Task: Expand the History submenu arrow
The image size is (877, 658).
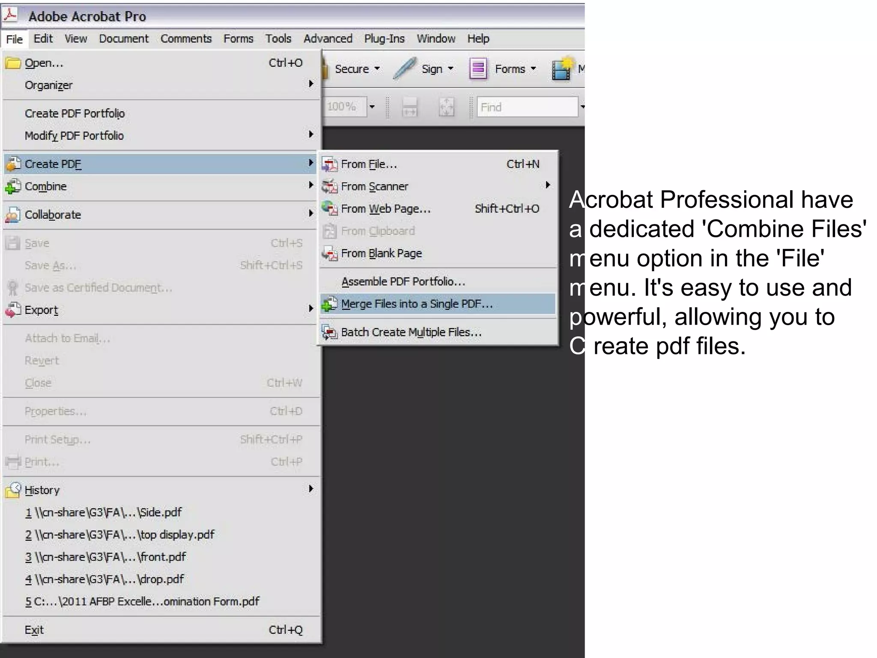Action: coord(311,489)
